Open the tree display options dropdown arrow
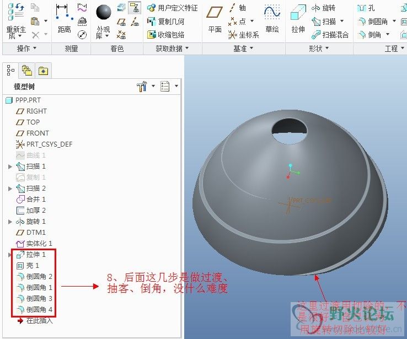 tap(176, 86)
